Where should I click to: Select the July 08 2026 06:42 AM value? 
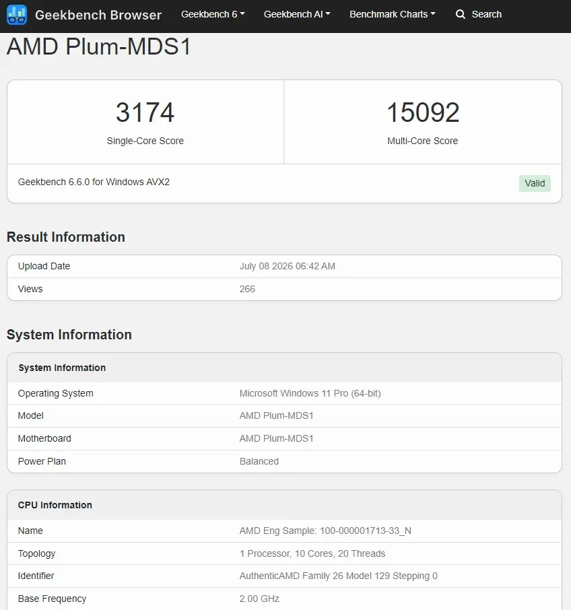click(x=287, y=266)
